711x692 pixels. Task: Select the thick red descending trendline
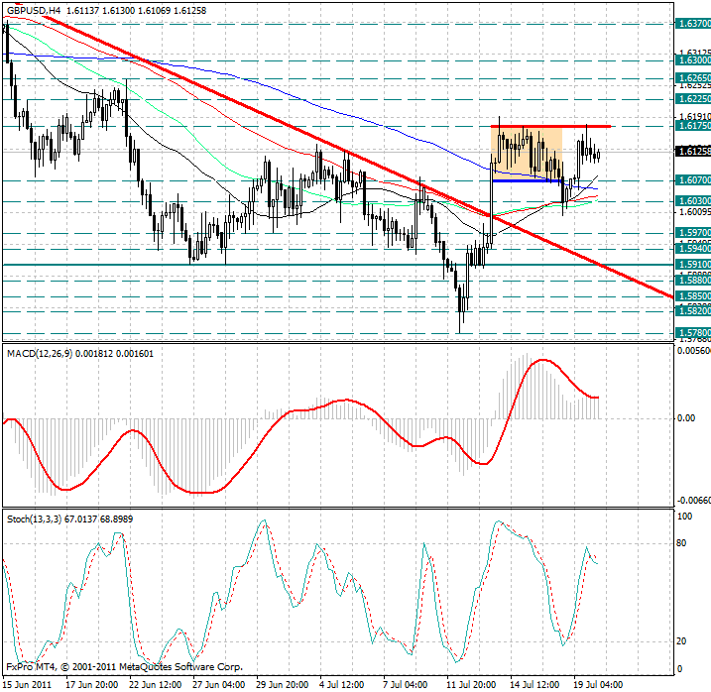point(358,158)
